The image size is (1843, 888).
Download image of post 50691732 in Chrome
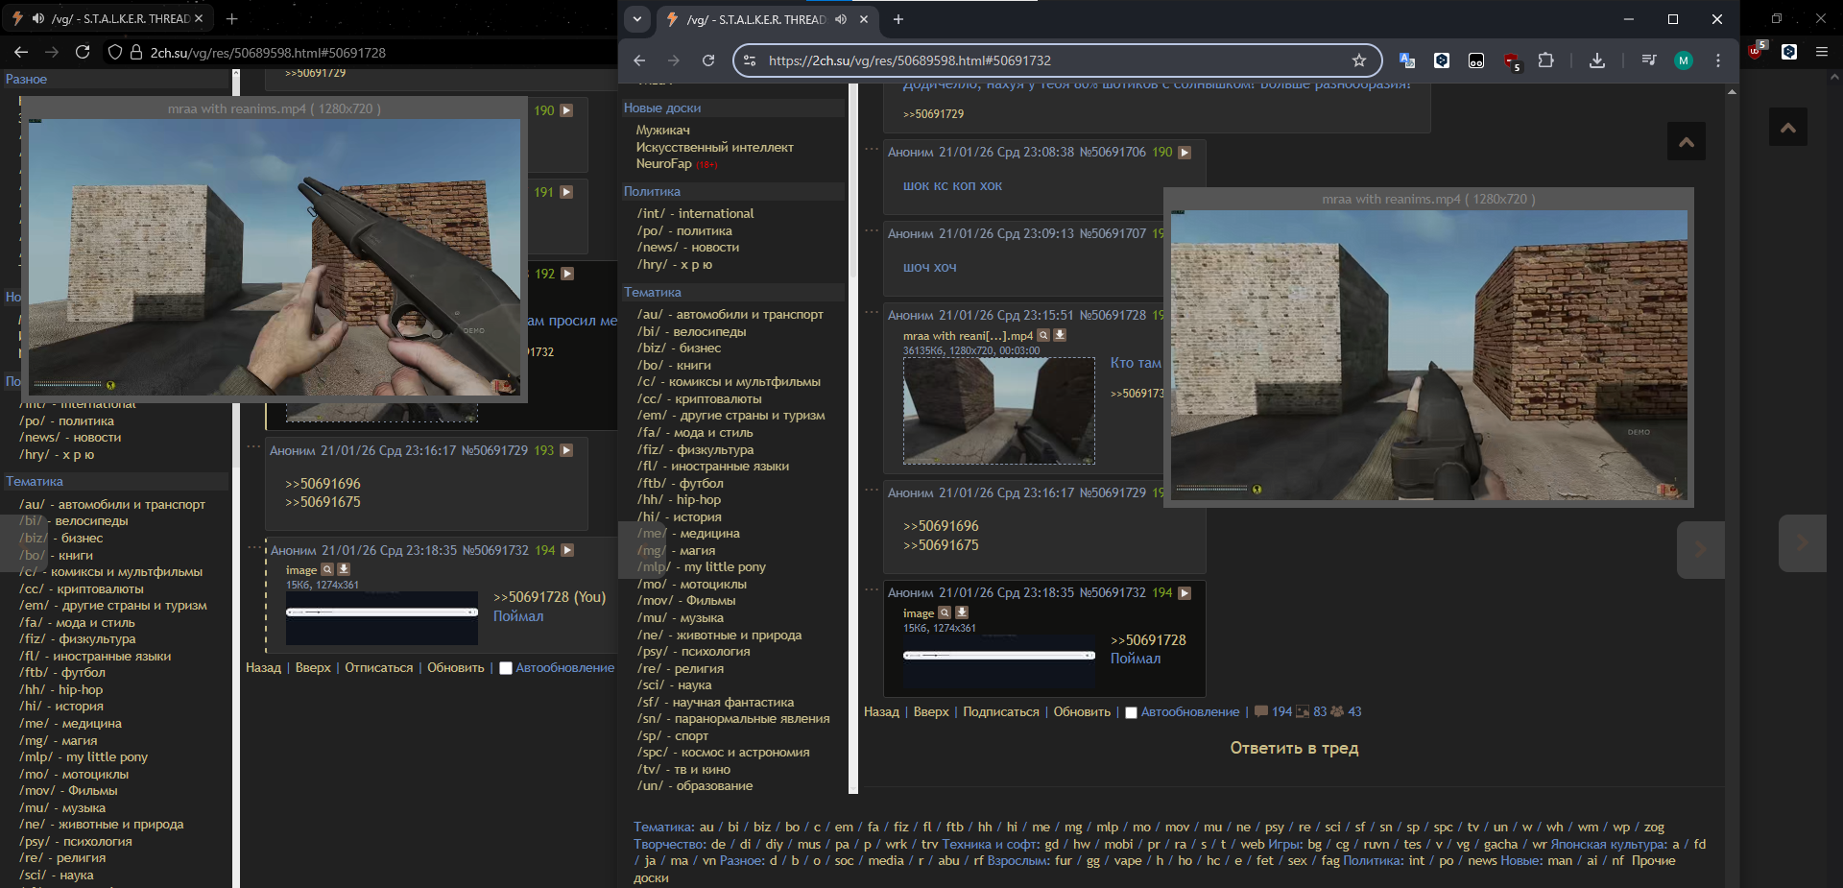[x=962, y=612]
